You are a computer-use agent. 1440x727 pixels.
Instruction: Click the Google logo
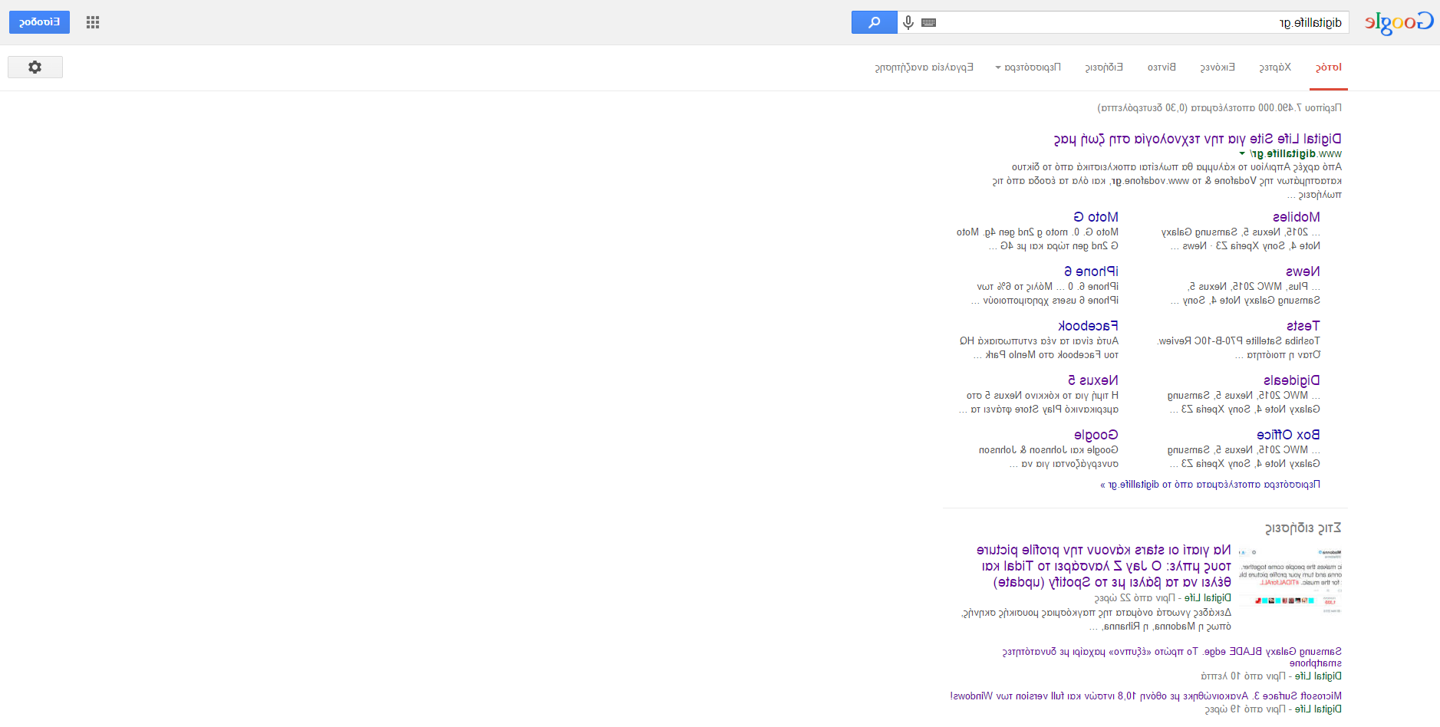pyautogui.click(x=1399, y=22)
